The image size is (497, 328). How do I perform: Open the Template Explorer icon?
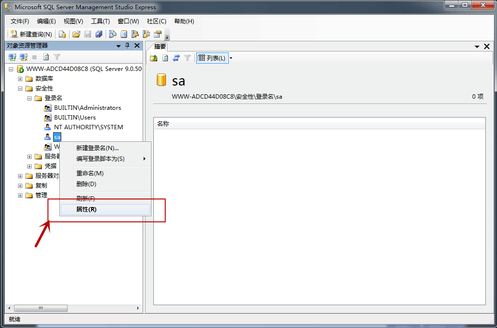click(x=147, y=34)
